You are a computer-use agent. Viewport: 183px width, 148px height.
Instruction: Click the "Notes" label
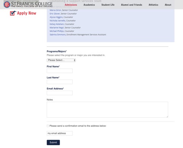(x=50, y=100)
